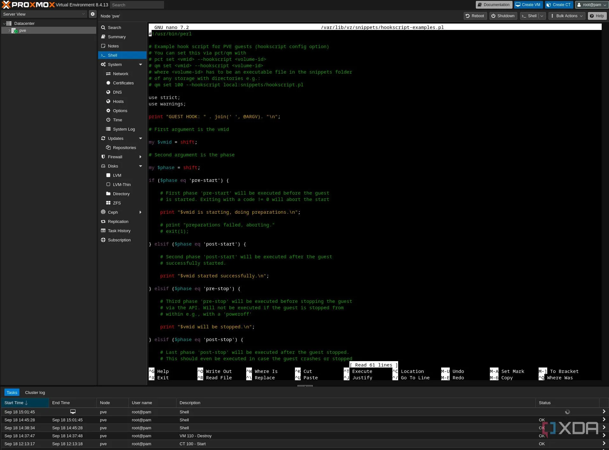The image size is (609, 450).
Task: Open the Task History page
Action: coord(119,231)
